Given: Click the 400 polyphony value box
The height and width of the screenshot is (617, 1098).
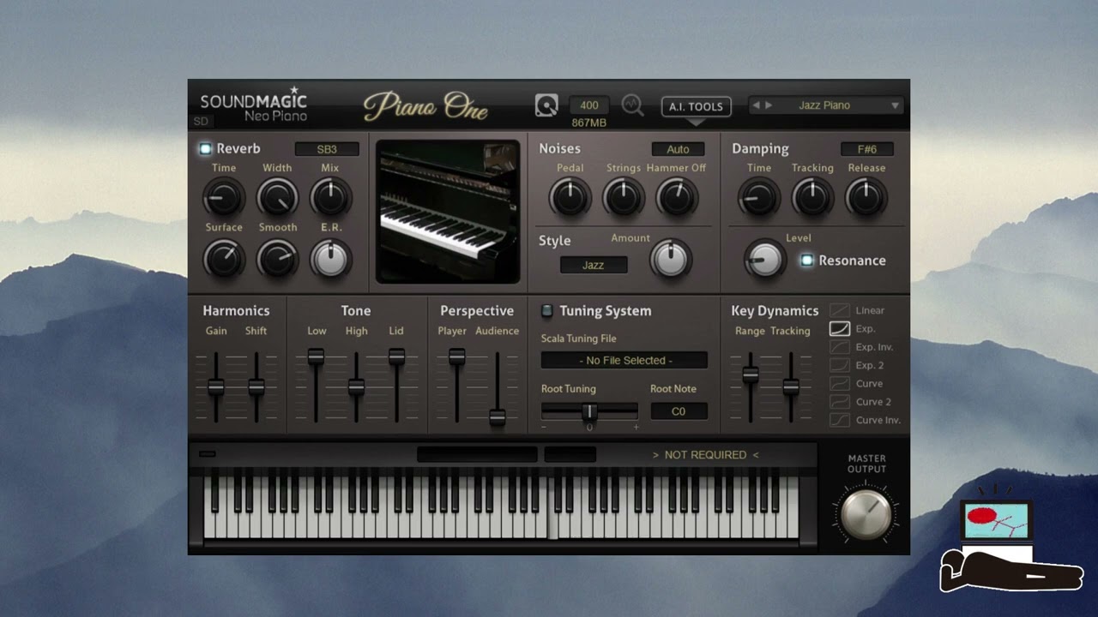Looking at the screenshot, I should 589,105.
